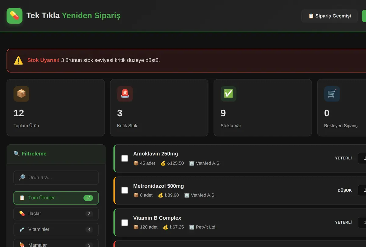
Task: Click the ₺125.50 price text
Action: click(x=175, y=163)
